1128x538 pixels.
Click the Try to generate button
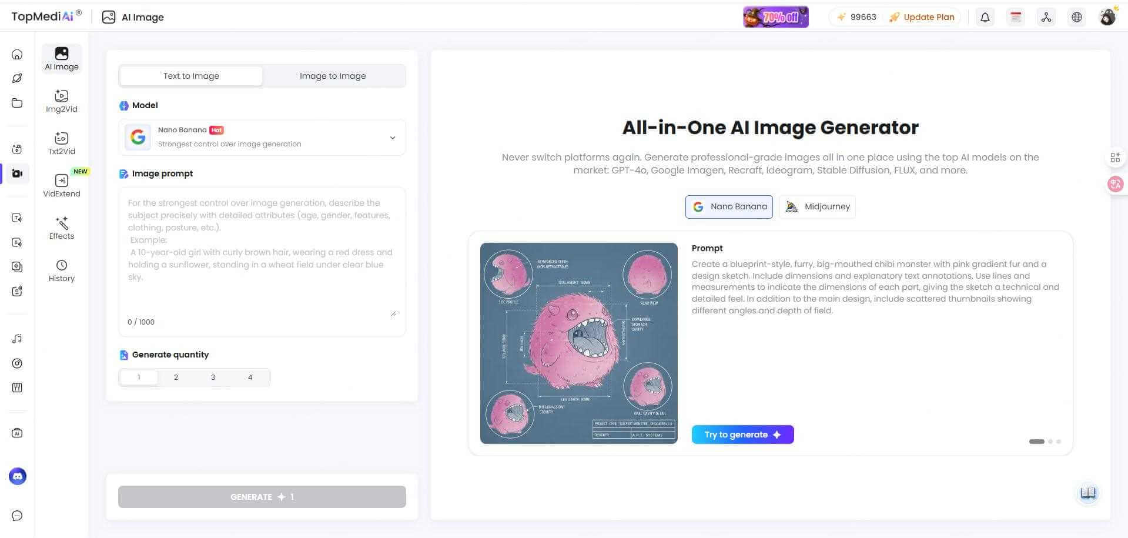742,434
